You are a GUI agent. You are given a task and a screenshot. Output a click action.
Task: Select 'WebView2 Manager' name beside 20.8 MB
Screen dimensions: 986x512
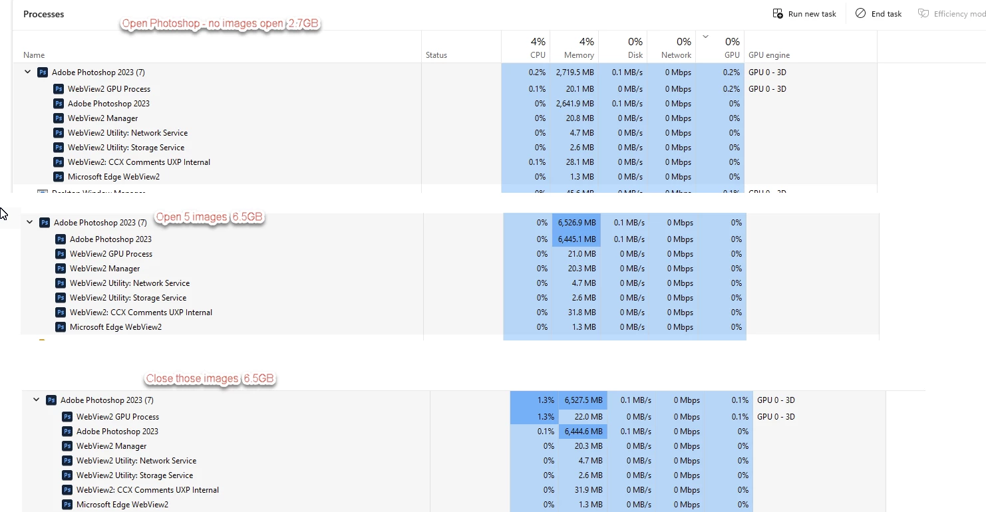coord(103,118)
